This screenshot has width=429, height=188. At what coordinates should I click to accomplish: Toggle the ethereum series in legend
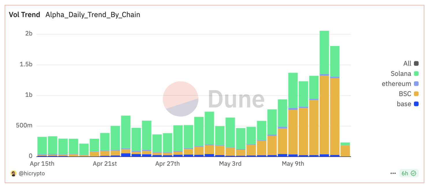416,84
